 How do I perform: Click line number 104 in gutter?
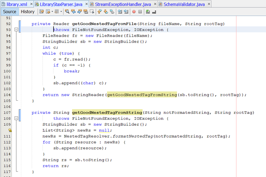7,95
